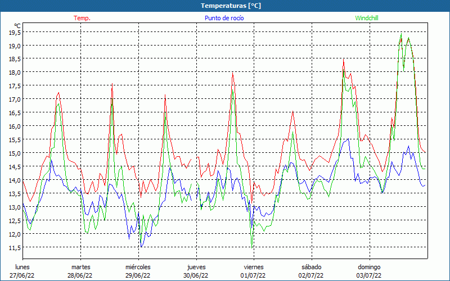Click the 'sábado' day label

[312, 267]
